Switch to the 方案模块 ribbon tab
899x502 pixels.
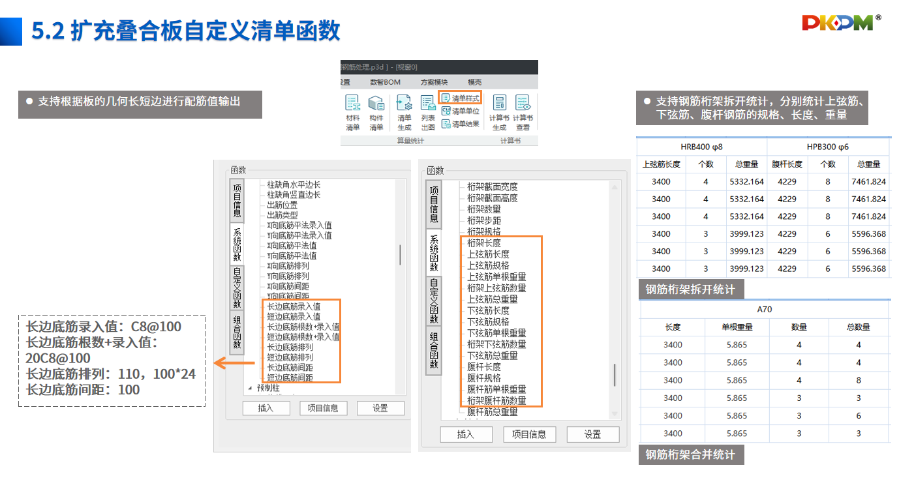click(434, 82)
